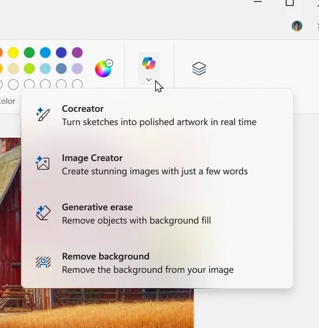Pick the green color swatch
319x328 pixels.
(29, 53)
